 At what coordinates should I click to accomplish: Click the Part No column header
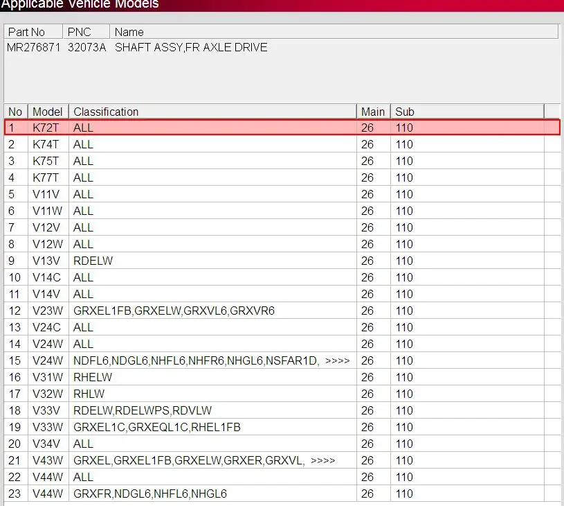(x=33, y=32)
